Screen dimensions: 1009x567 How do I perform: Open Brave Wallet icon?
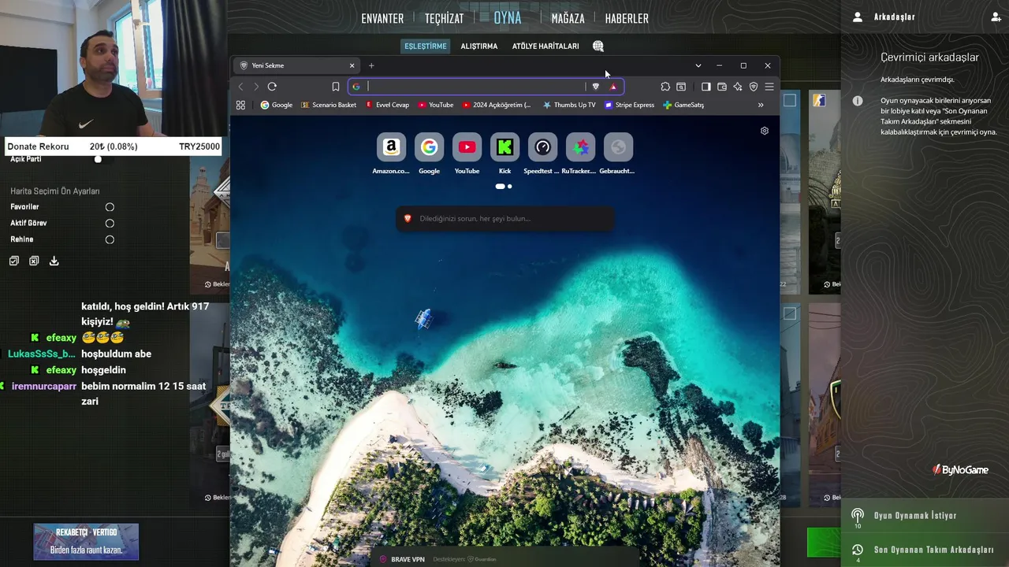(x=722, y=87)
